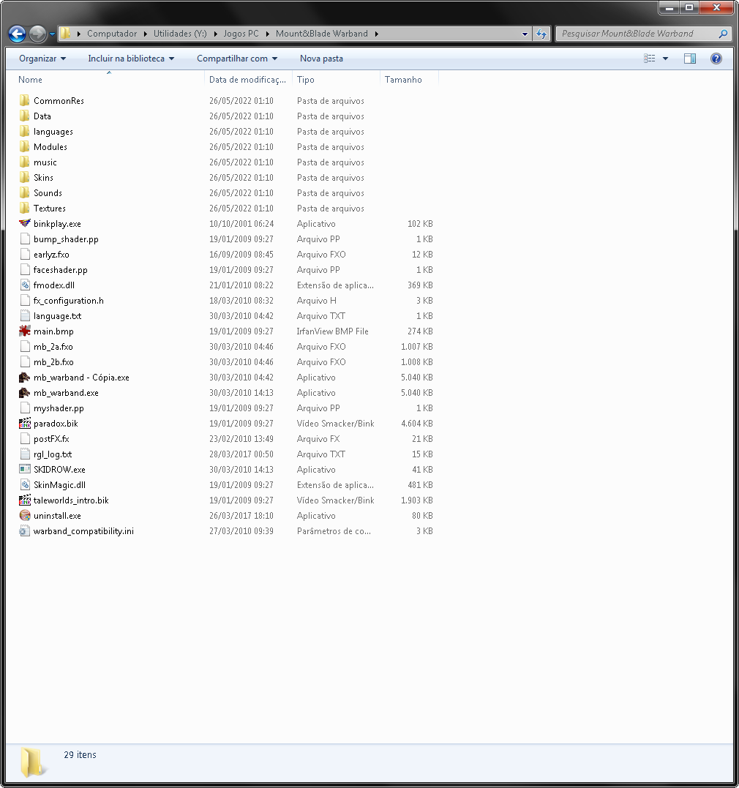Image resolution: width=739 pixels, height=788 pixels.
Task: Click the 29 itens status text
Action: pyautogui.click(x=80, y=755)
